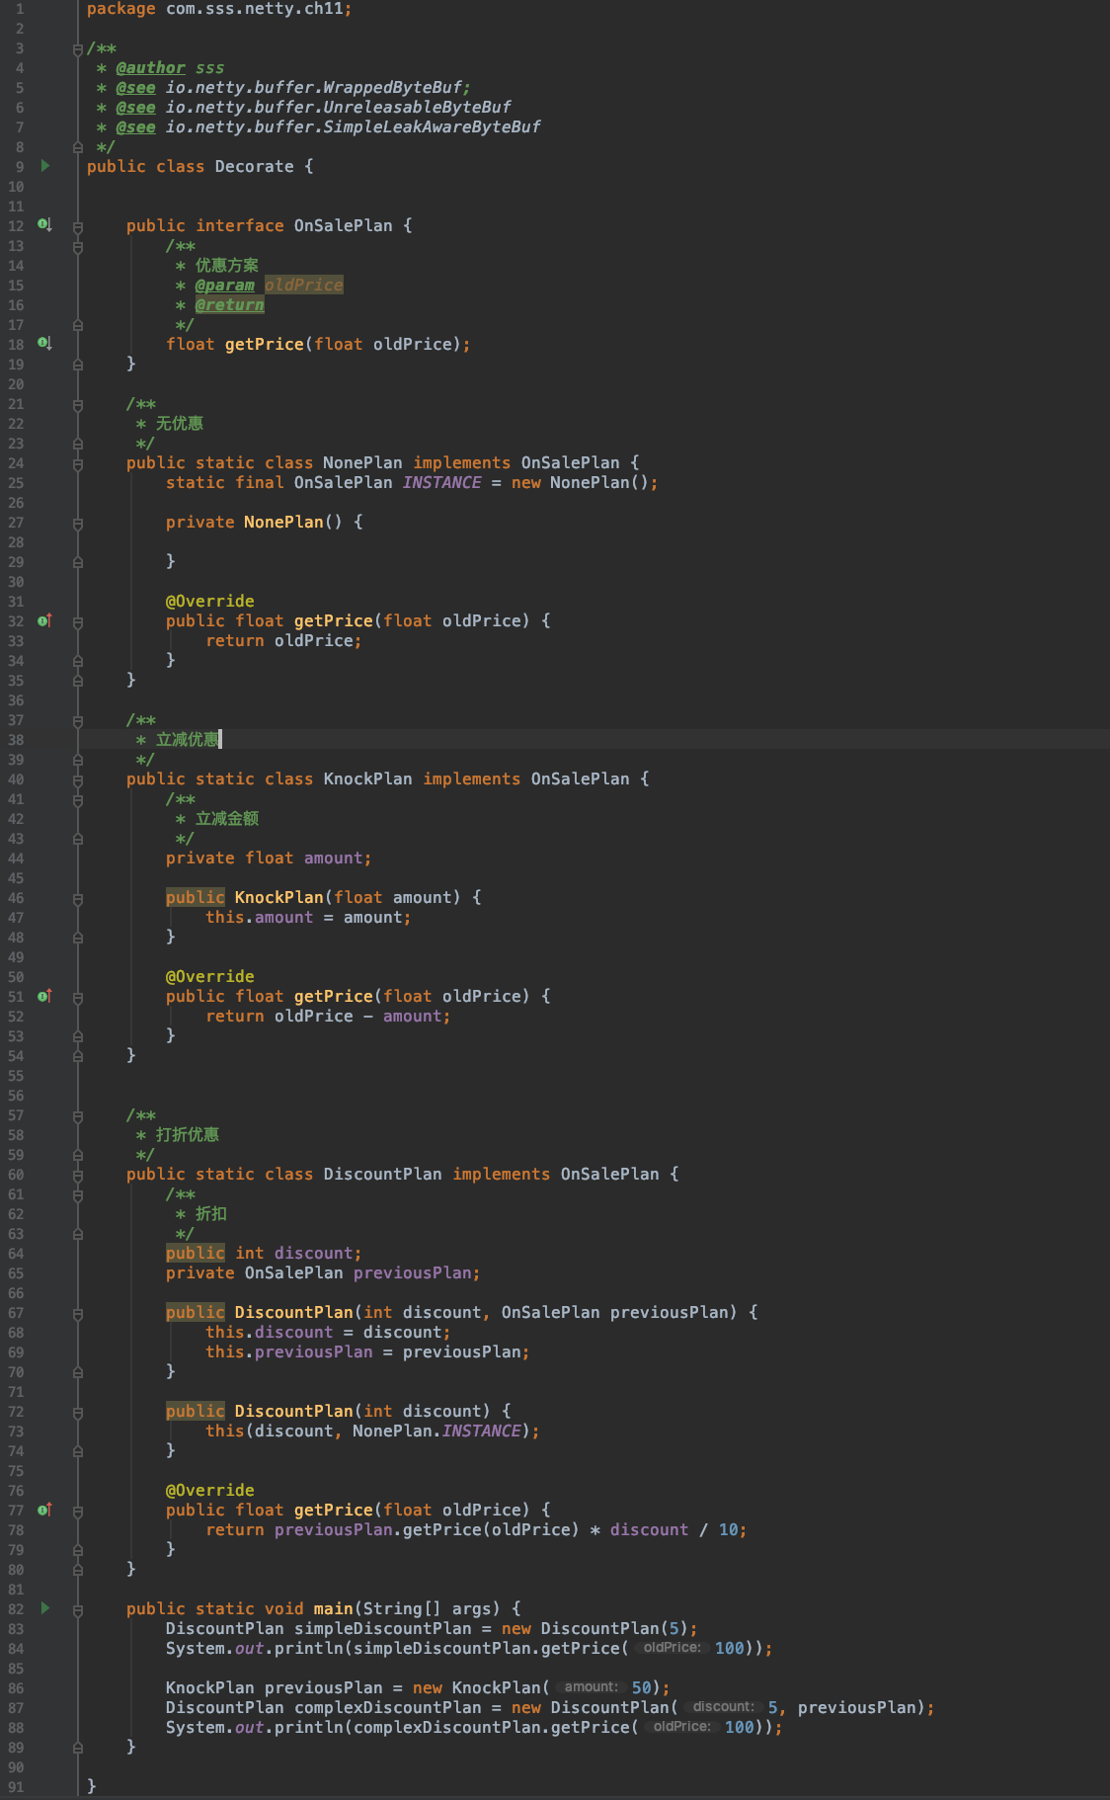The width and height of the screenshot is (1110, 1800).
Task: Click the INSTANCE constant declaration in NonePlan
Action: pos(441,482)
